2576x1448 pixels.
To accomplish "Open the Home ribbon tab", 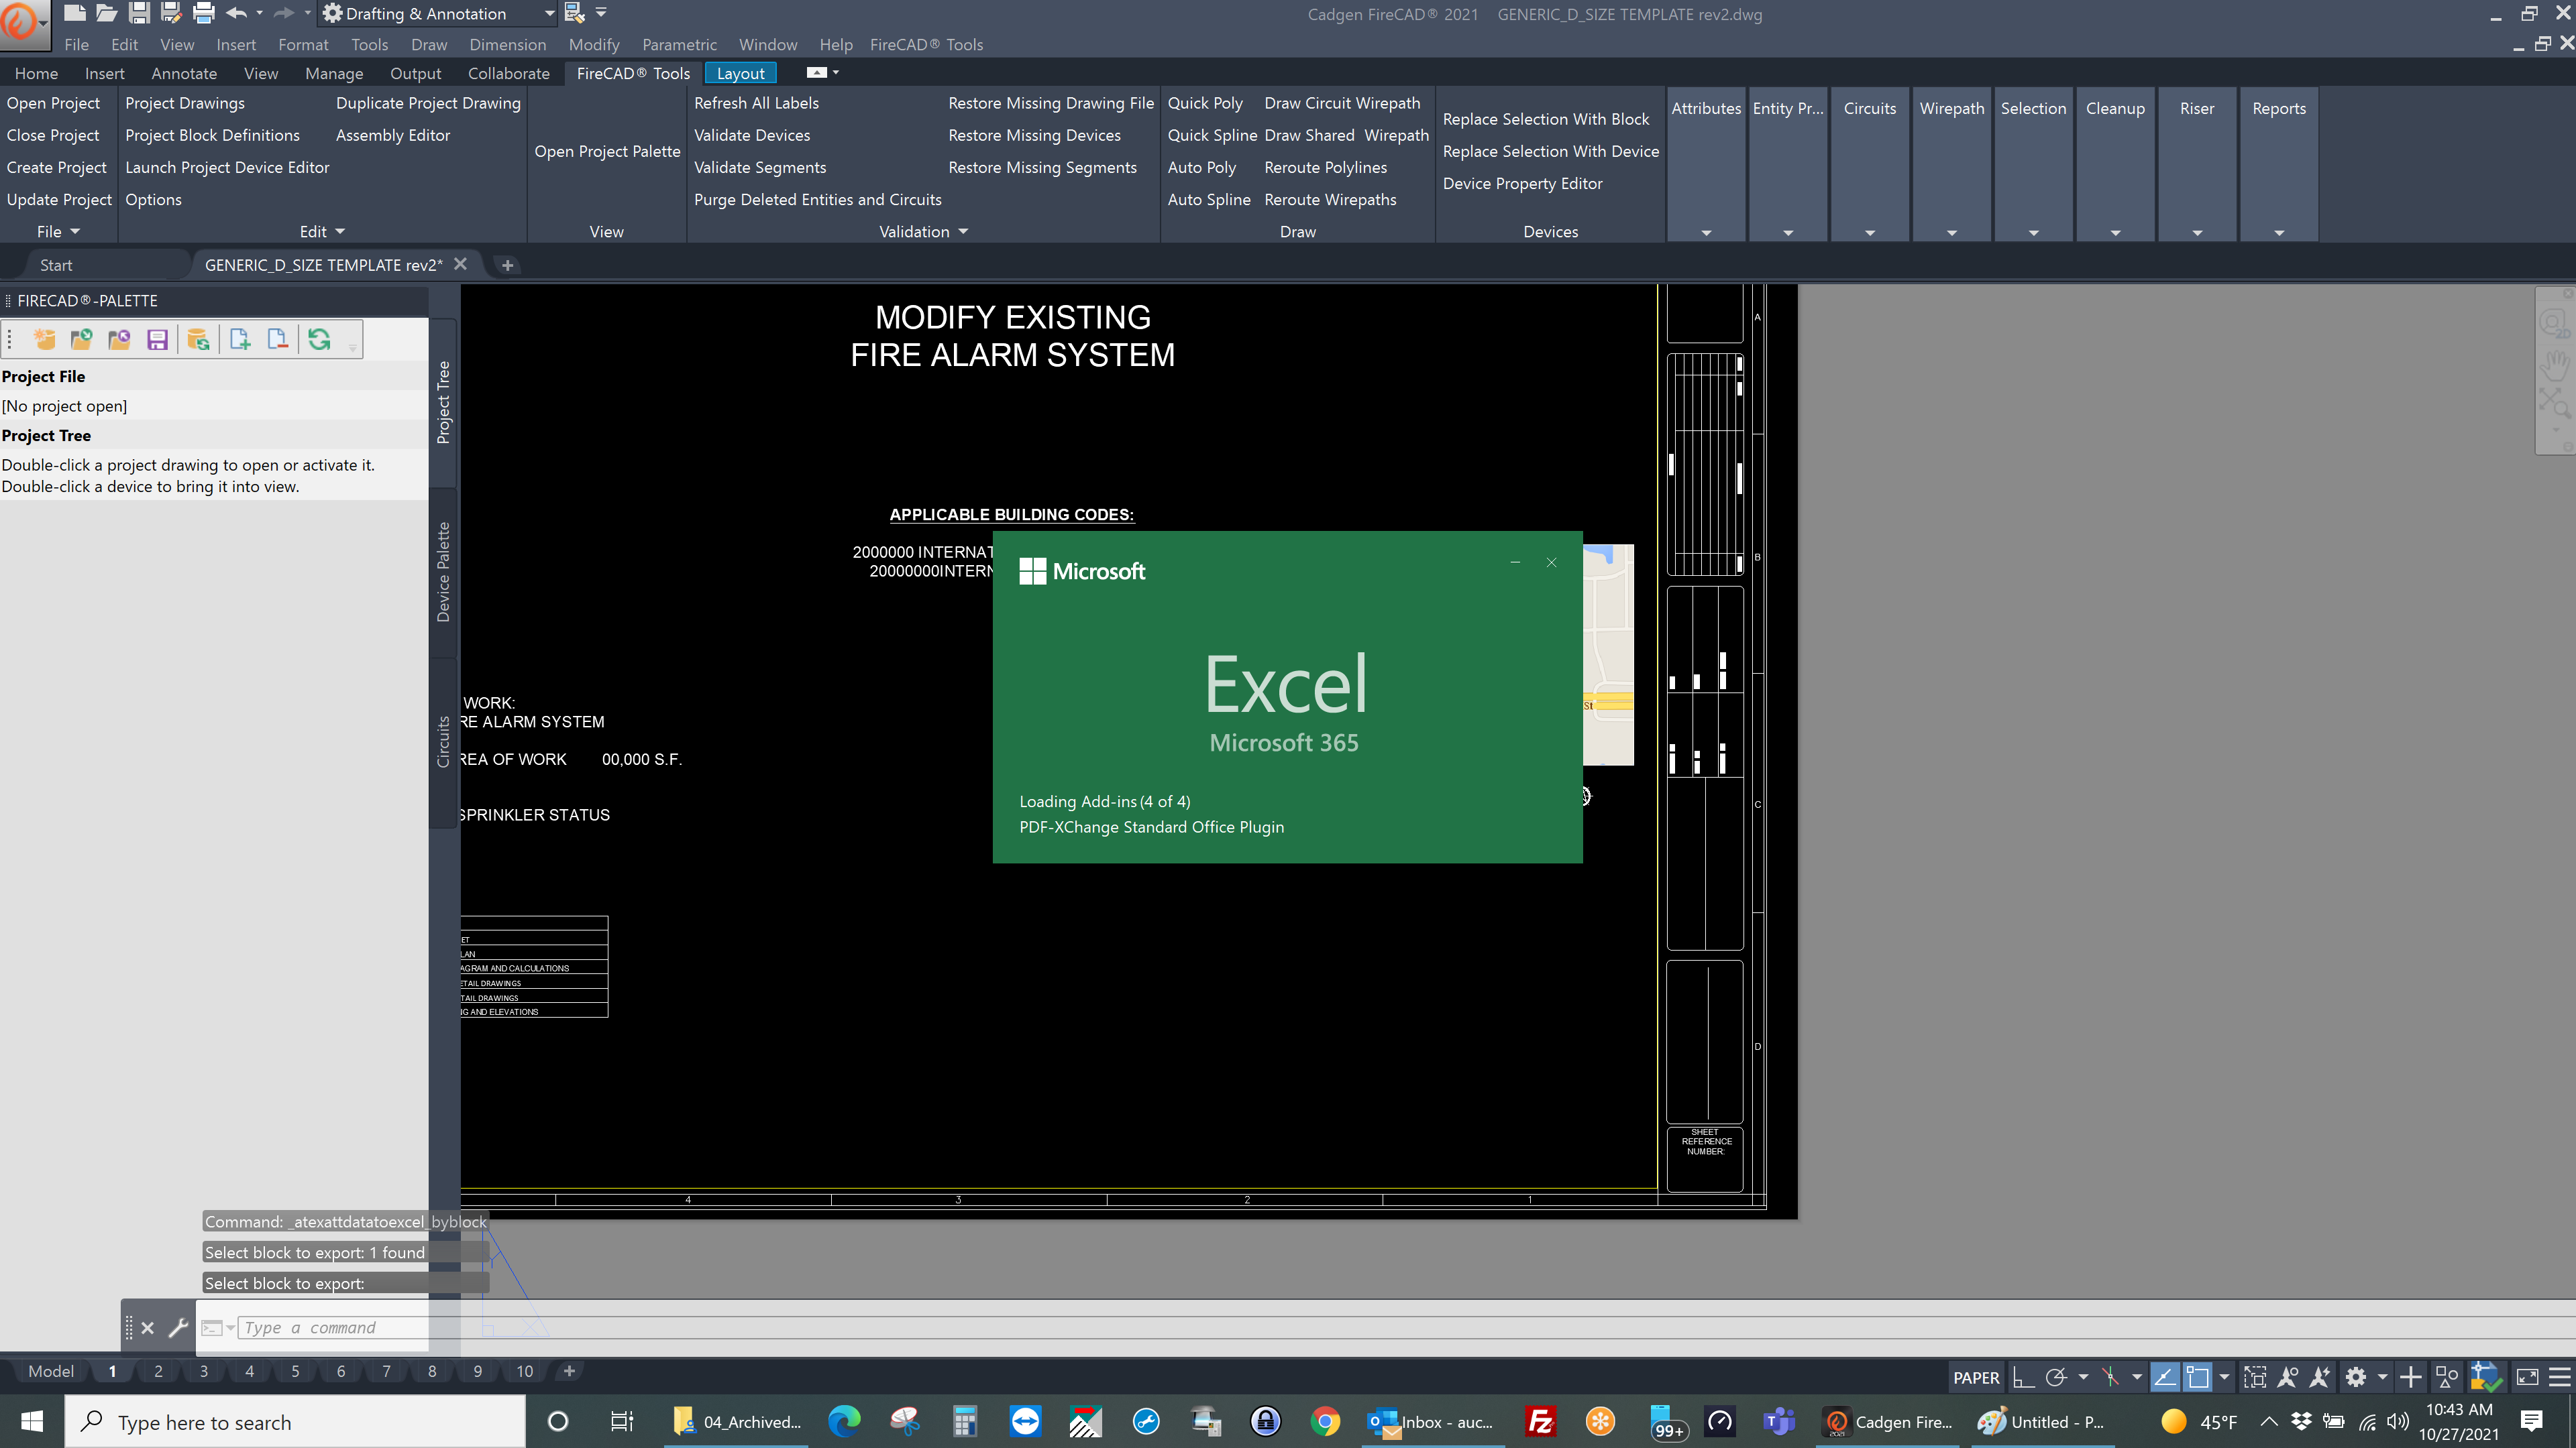I will pyautogui.click(x=36, y=73).
